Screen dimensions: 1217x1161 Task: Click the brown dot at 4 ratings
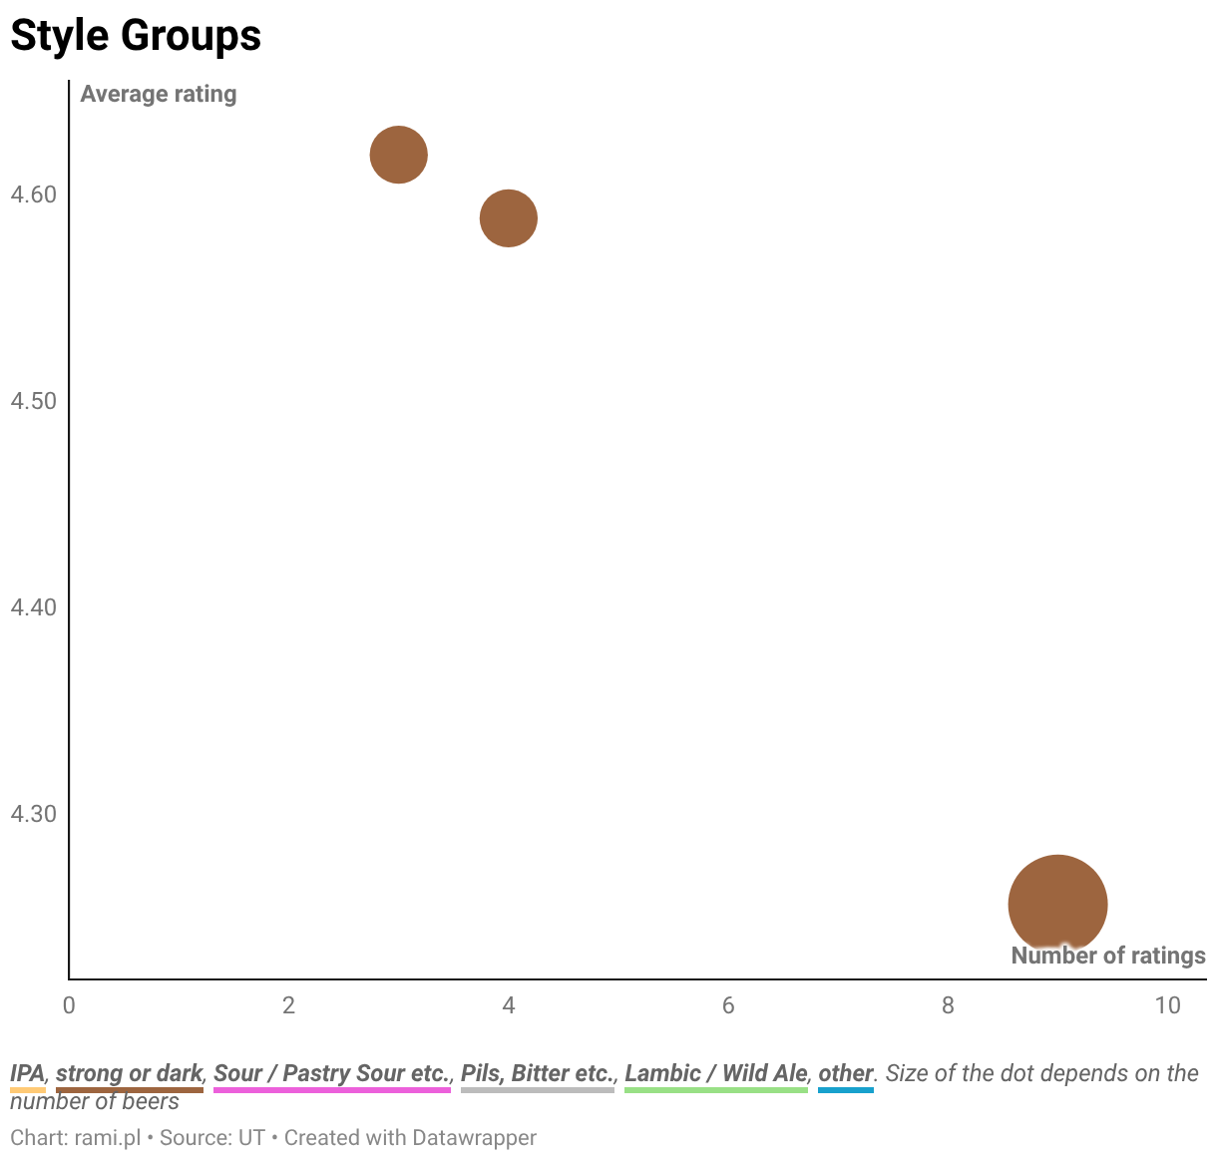click(x=509, y=217)
